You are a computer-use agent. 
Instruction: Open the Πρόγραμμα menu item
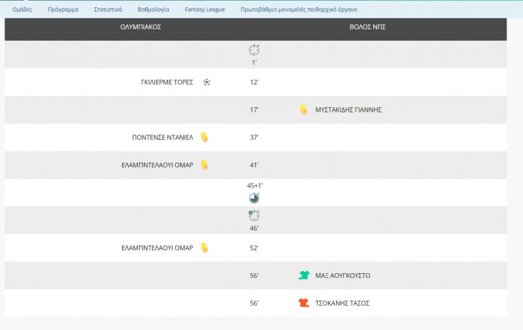[63, 10]
